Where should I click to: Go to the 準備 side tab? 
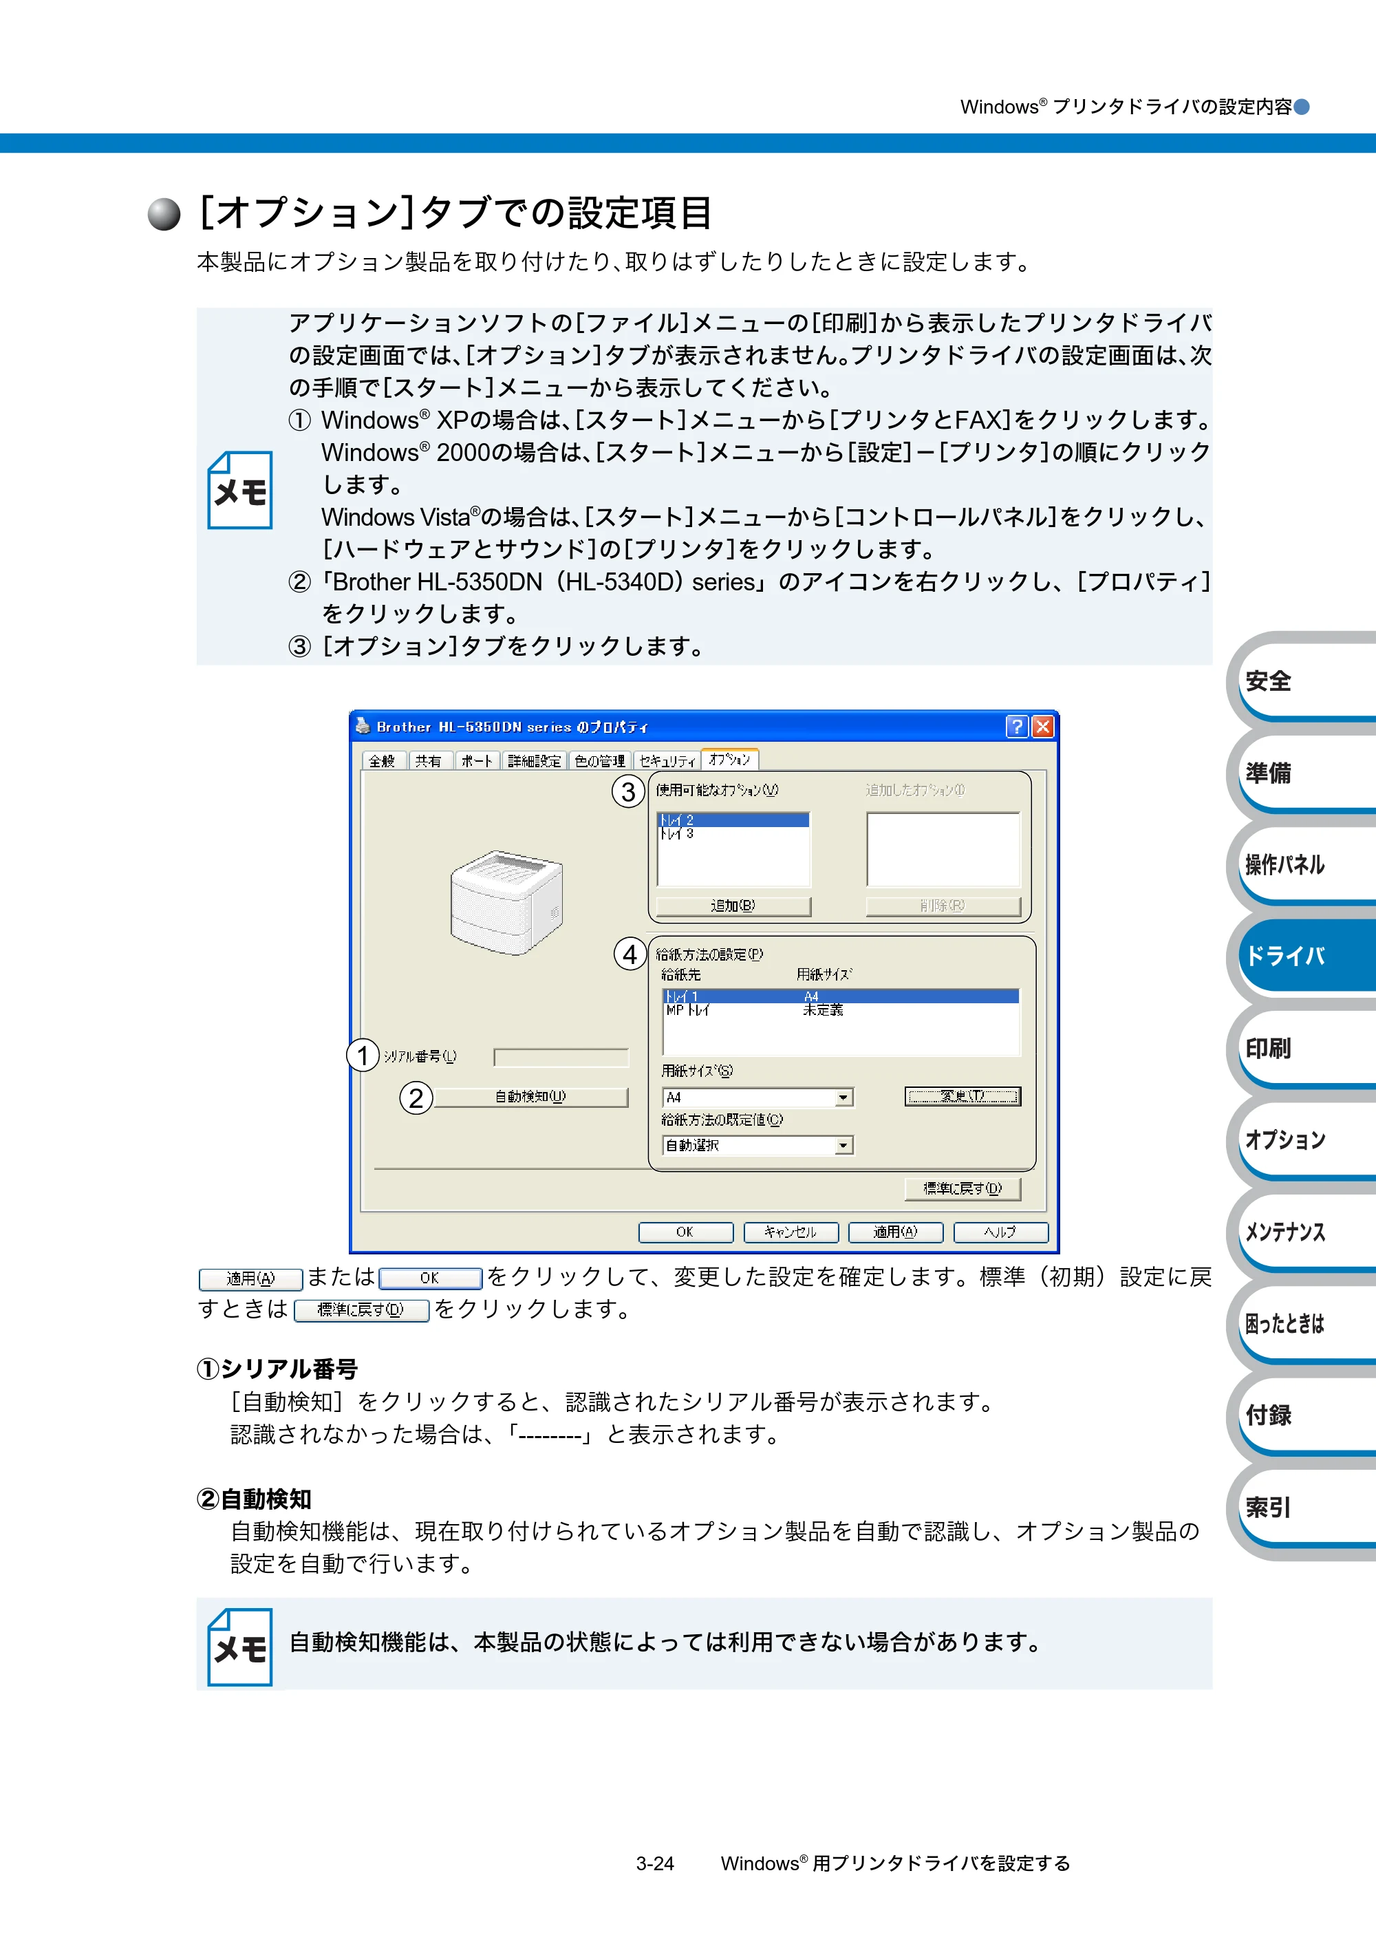click(1307, 773)
